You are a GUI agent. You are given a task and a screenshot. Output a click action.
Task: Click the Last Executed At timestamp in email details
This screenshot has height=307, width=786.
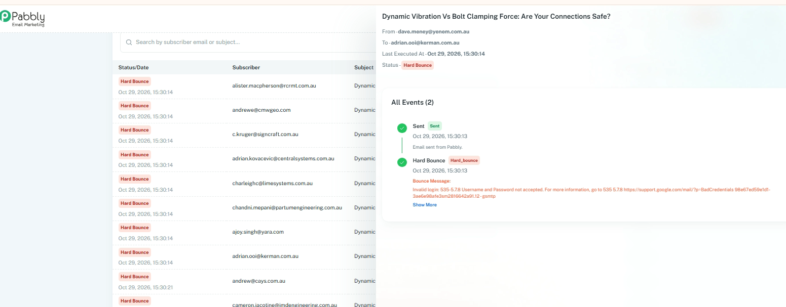click(456, 54)
